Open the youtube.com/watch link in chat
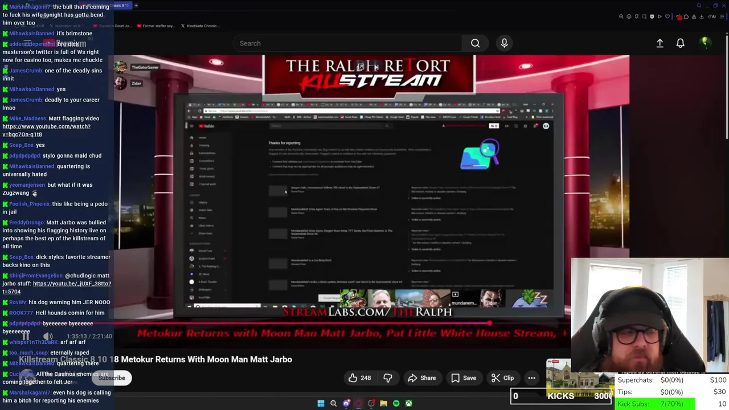 pyautogui.click(x=46, y=130)
